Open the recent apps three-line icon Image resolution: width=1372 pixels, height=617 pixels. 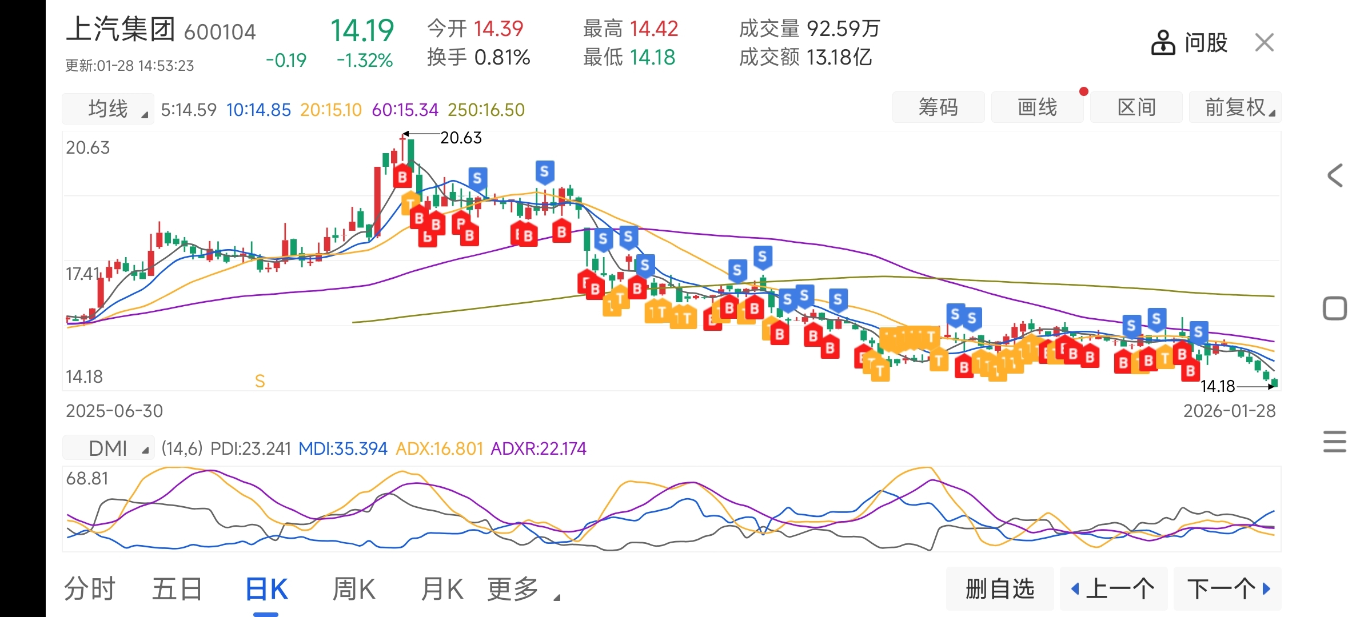pos(1335,442)
